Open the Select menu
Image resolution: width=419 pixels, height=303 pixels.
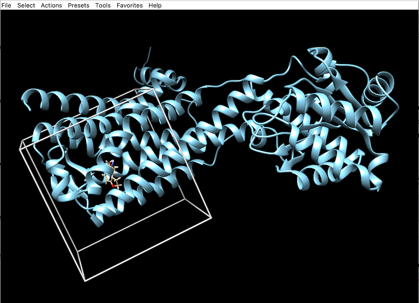(x=26, y=5)
